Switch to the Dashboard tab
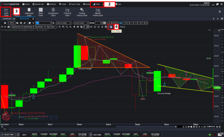 [7, 19]
